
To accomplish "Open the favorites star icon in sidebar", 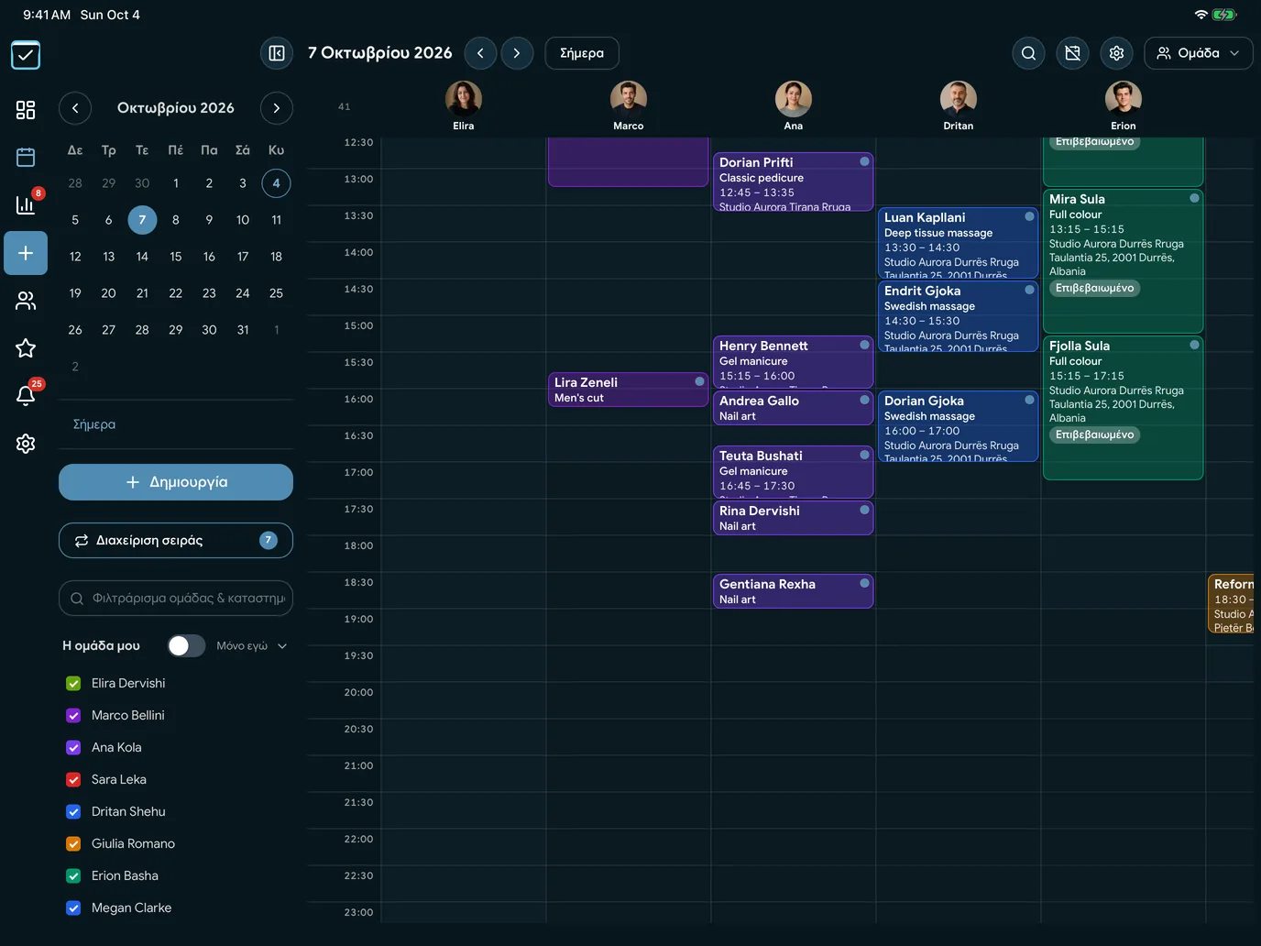I will (x=26, y=348).
